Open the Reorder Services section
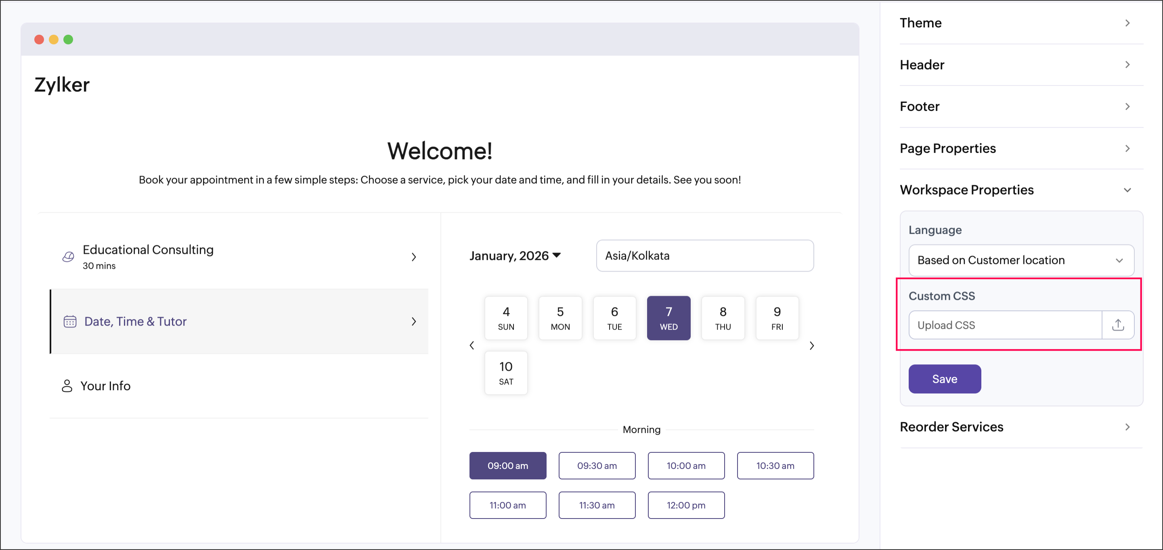The width and height of the screenshot is (1163, 550). [x=1021, y=427]
